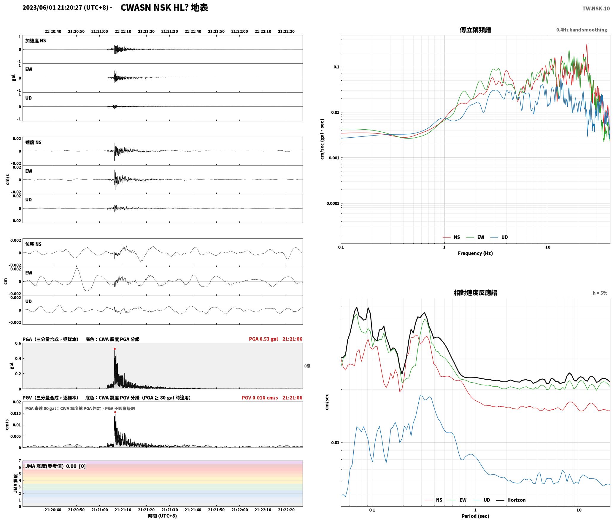Click the TW.NSK.10 station code label
This screenshot has height=522, width=613.
[x=596, y=9]
